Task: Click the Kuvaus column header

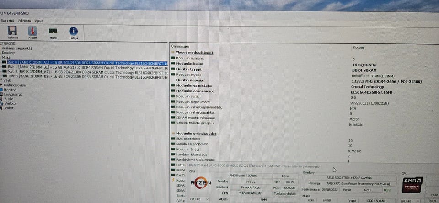Action: point(359,48)
